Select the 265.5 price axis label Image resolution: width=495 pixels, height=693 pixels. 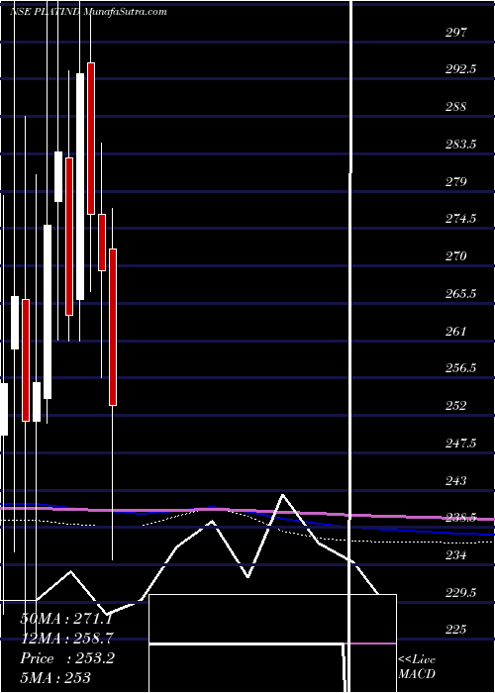tap(460, 293)
